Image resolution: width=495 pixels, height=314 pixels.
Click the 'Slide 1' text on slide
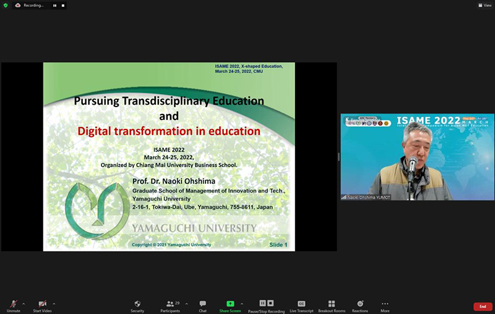click(278, 245)
